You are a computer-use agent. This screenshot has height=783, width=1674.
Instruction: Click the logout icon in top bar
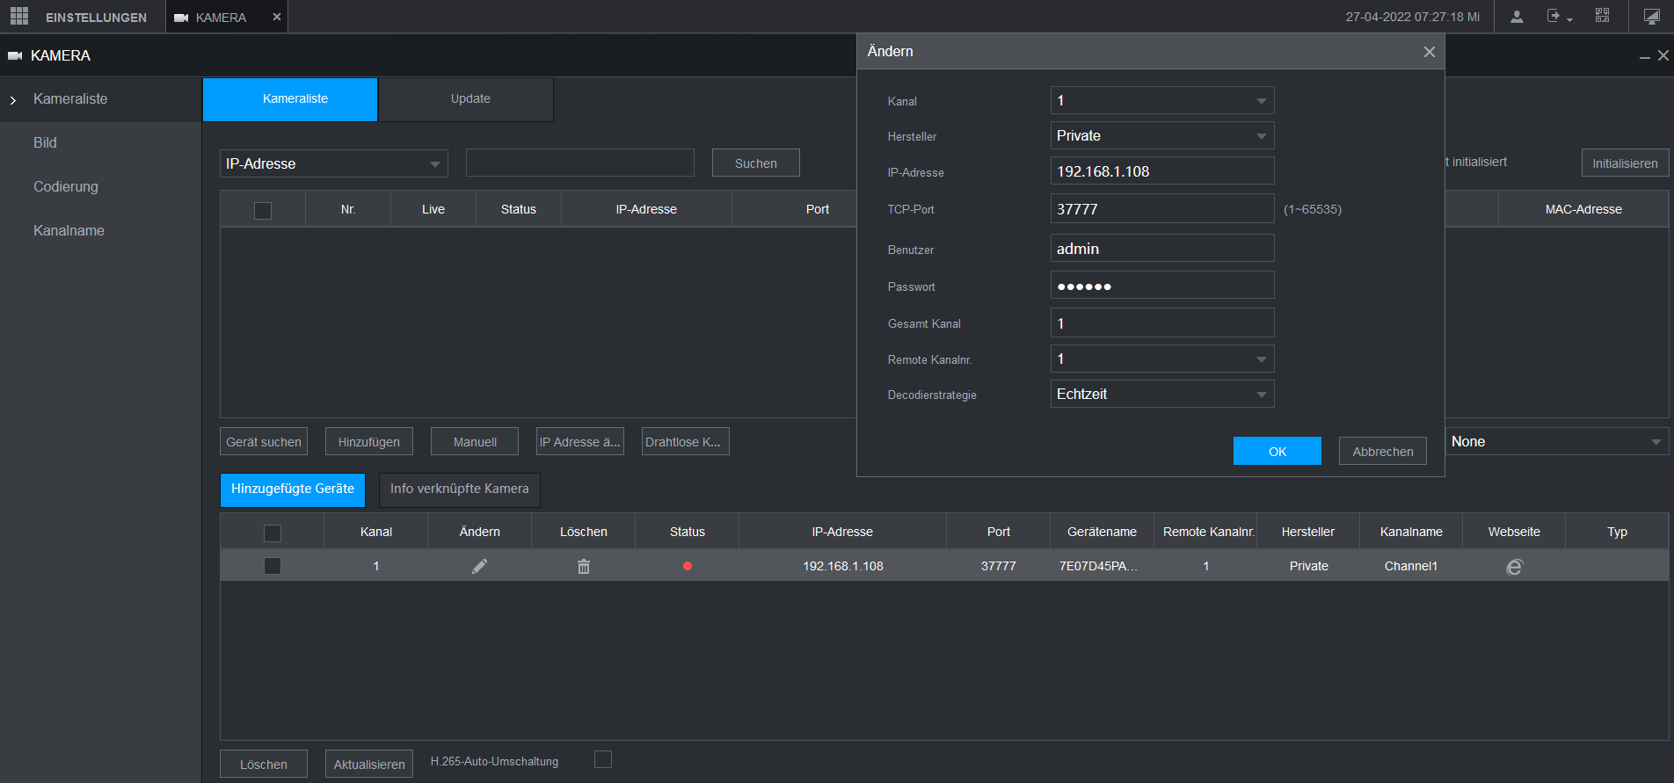tap(1555, 17)
